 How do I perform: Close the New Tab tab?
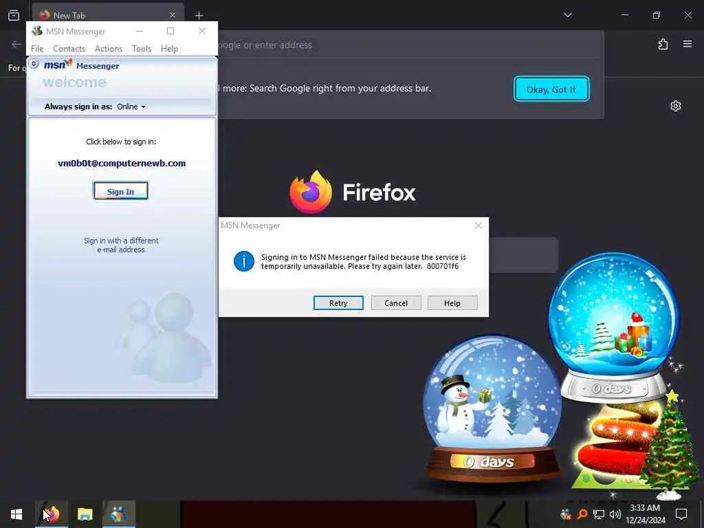172,15
